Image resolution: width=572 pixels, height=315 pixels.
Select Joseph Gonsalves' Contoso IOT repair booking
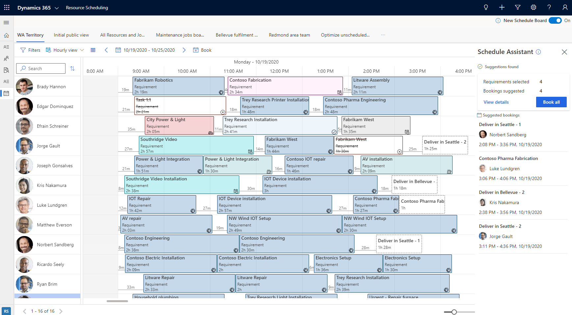point(319,165)
